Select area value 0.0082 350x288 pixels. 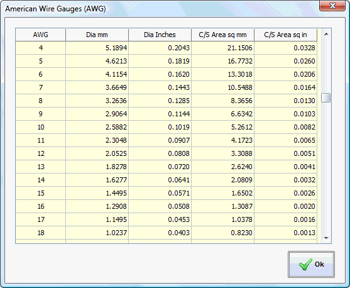pyautogui.click(x=285, y=127)
